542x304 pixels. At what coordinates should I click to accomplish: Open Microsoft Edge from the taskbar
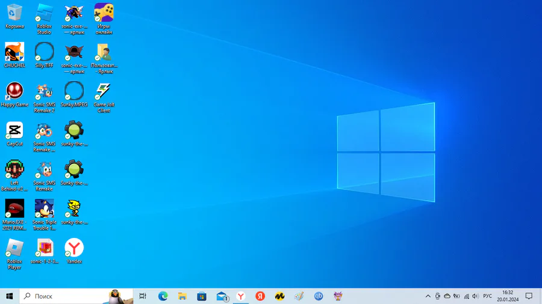coord(163,296)
